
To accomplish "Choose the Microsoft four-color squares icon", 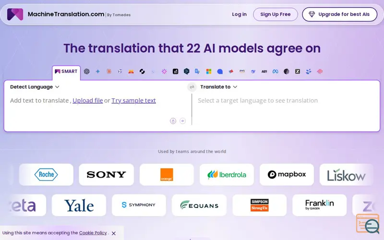I will click(209, 72).
